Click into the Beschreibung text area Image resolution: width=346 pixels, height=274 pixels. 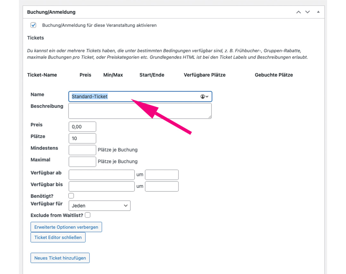tap(140, 111)
